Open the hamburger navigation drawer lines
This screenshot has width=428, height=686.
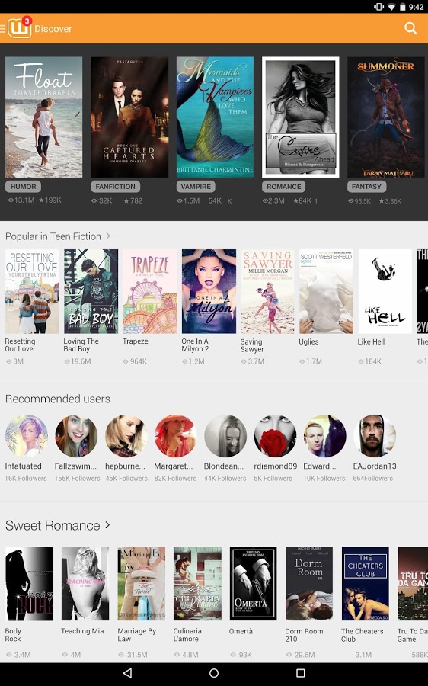[x=2, y=28]
